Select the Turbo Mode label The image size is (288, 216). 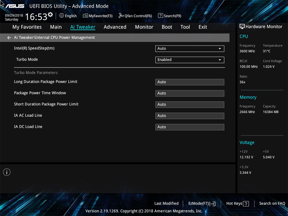point(27,60)
